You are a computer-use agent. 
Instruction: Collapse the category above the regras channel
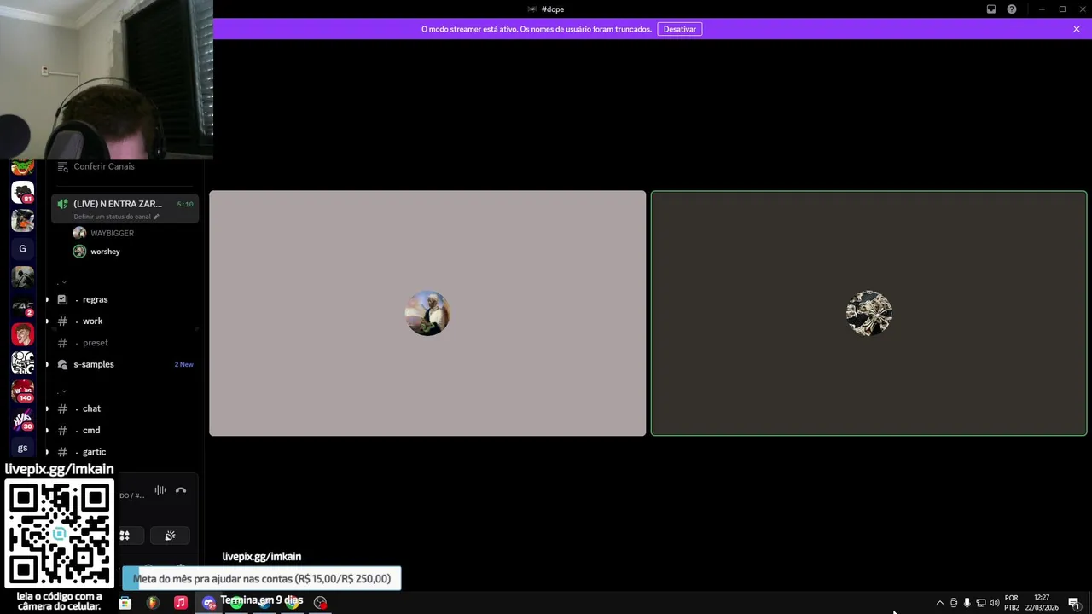pyautogui.click(x=62, y=282)
